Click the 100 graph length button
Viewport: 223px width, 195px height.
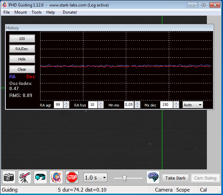click(x=22, y=39)
